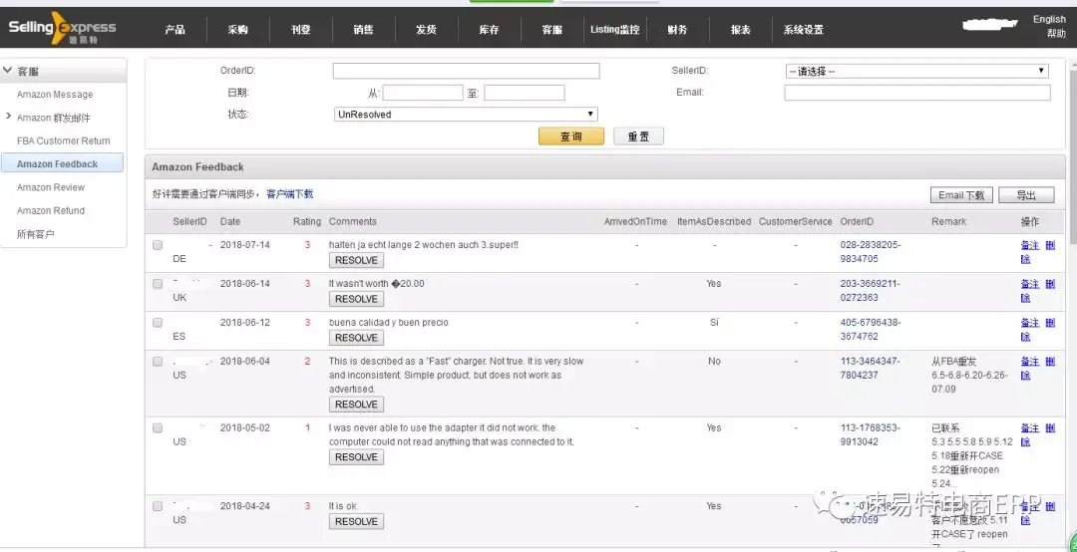1077x552 pixels.
Task: Click the Rating column header
Action: coord(307,222)
